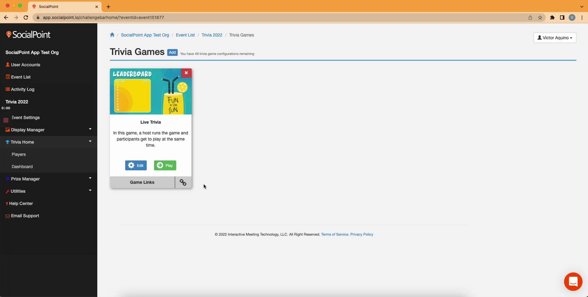The height and width of the screenshot is (297, 588).
Task: Click the Live Trivia card title
Action: [x=151, y=122]
